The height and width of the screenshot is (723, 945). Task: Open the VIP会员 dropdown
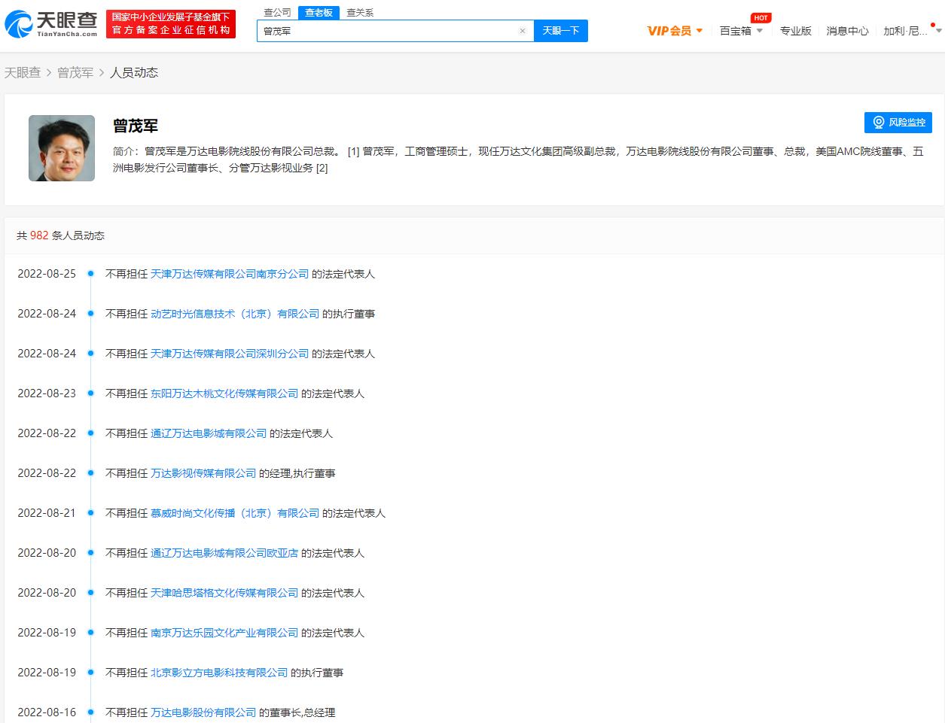pos(675,31)
